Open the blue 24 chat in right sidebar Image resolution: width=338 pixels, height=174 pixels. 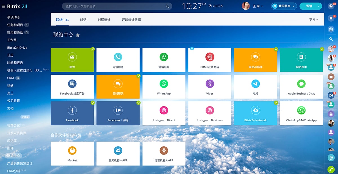click(x=331, y=95)
